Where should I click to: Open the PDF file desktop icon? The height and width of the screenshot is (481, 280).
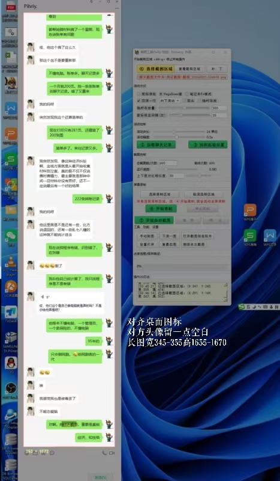(11, 8)
